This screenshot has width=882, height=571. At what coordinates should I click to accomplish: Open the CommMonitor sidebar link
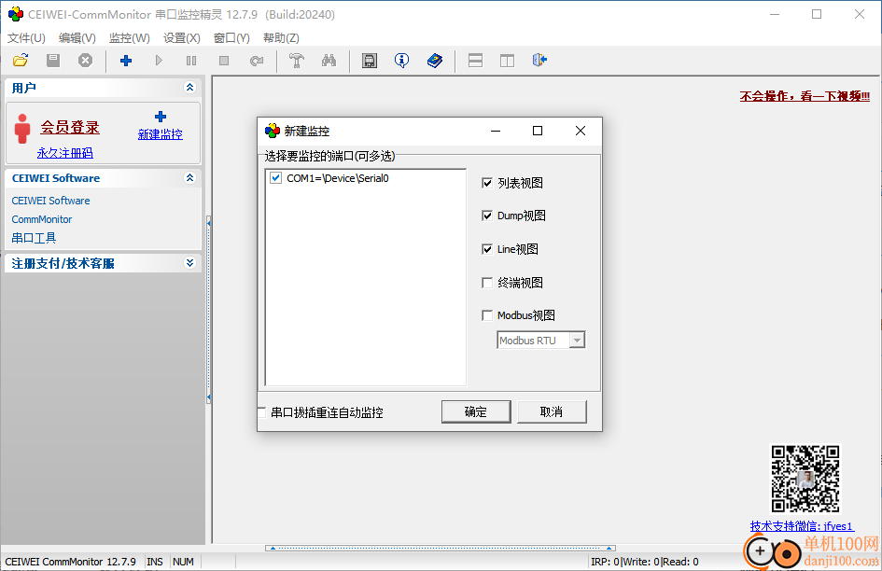[42, 219]
